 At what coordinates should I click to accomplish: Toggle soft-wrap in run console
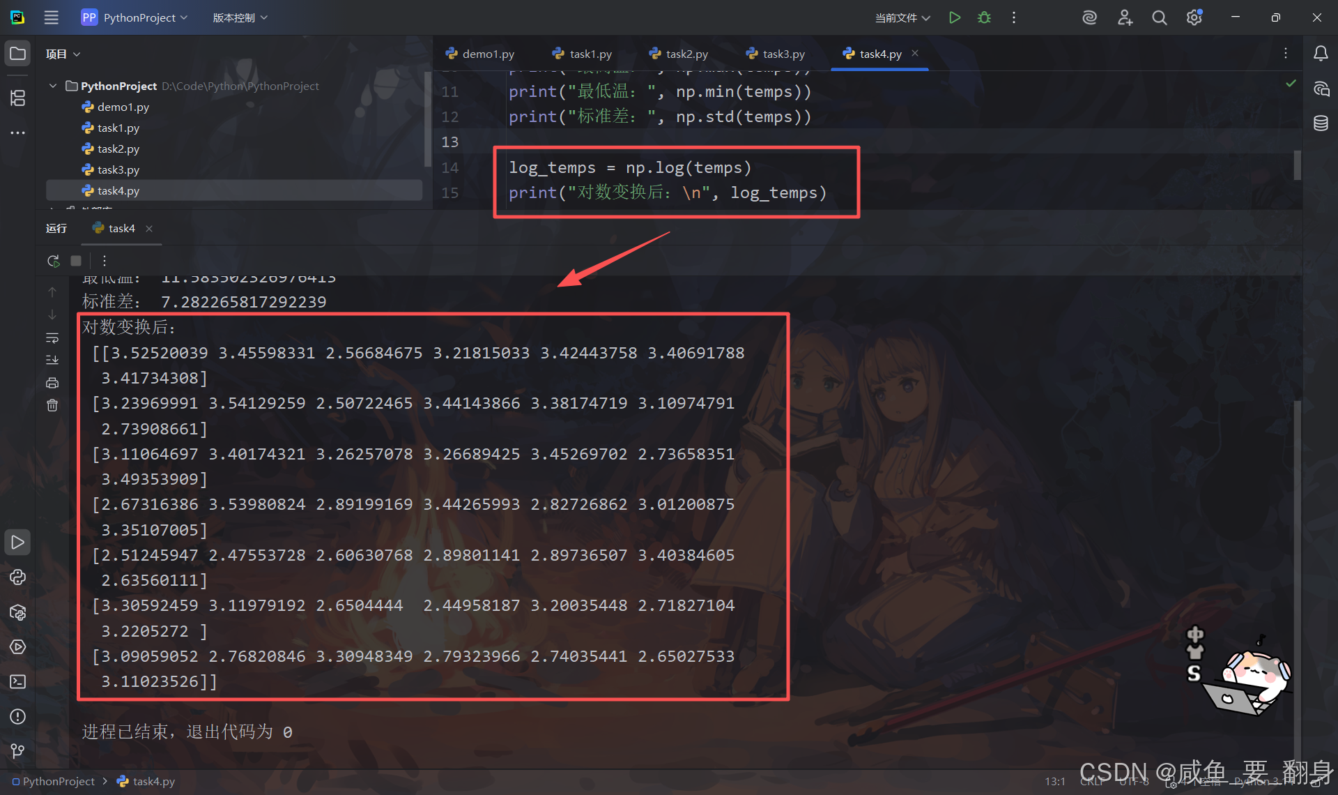(x=52, y=338)
